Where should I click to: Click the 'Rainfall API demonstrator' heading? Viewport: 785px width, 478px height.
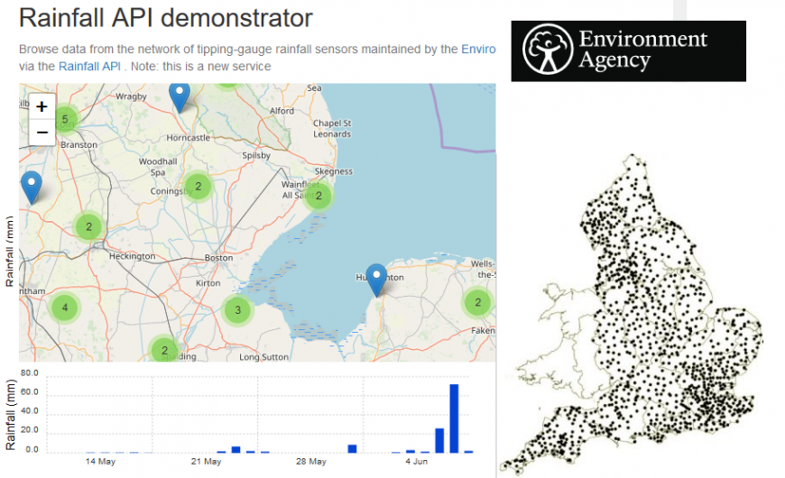[x=166, y=18]
